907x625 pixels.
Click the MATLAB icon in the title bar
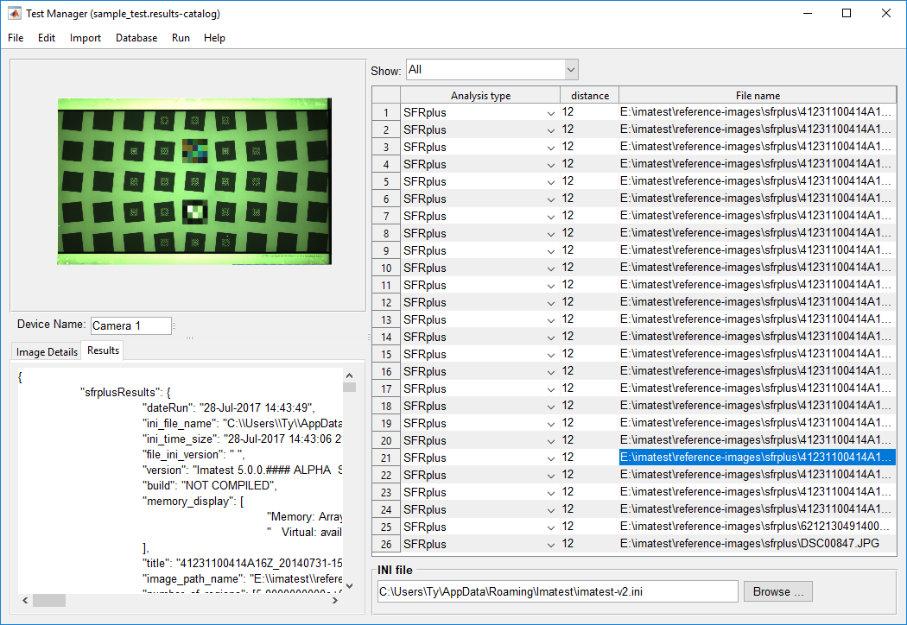click(x=15, y=13)
